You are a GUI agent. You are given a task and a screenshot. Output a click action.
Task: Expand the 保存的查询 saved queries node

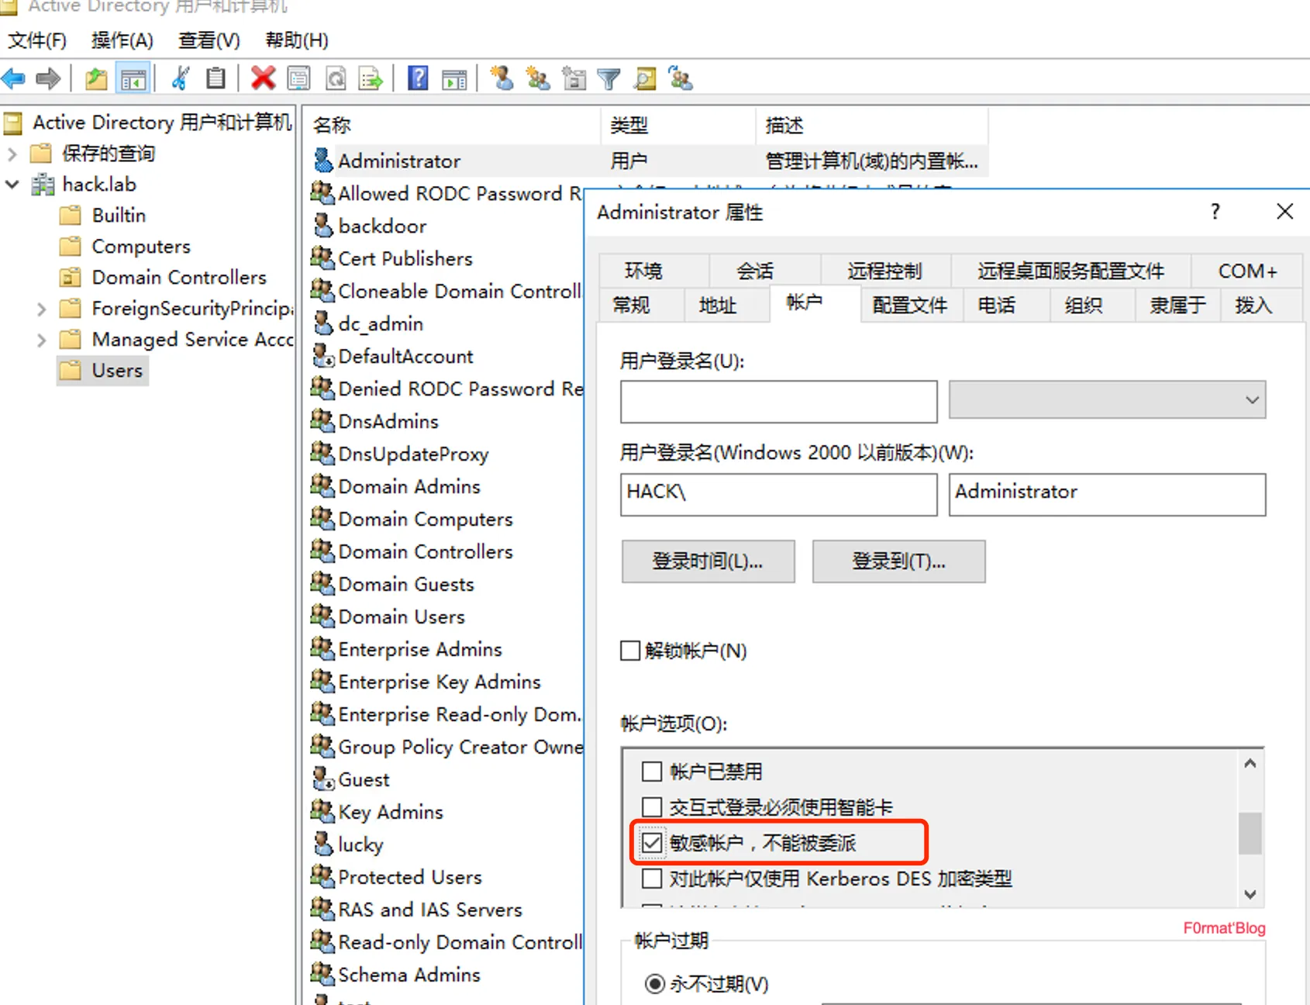12,154
